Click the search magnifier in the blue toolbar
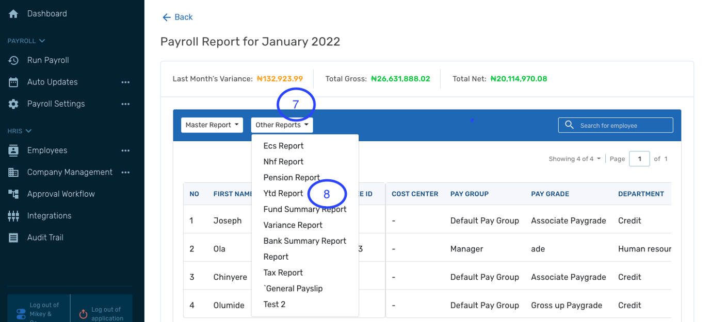The height and width of the screenshot is (322, 710). [569, 125]
